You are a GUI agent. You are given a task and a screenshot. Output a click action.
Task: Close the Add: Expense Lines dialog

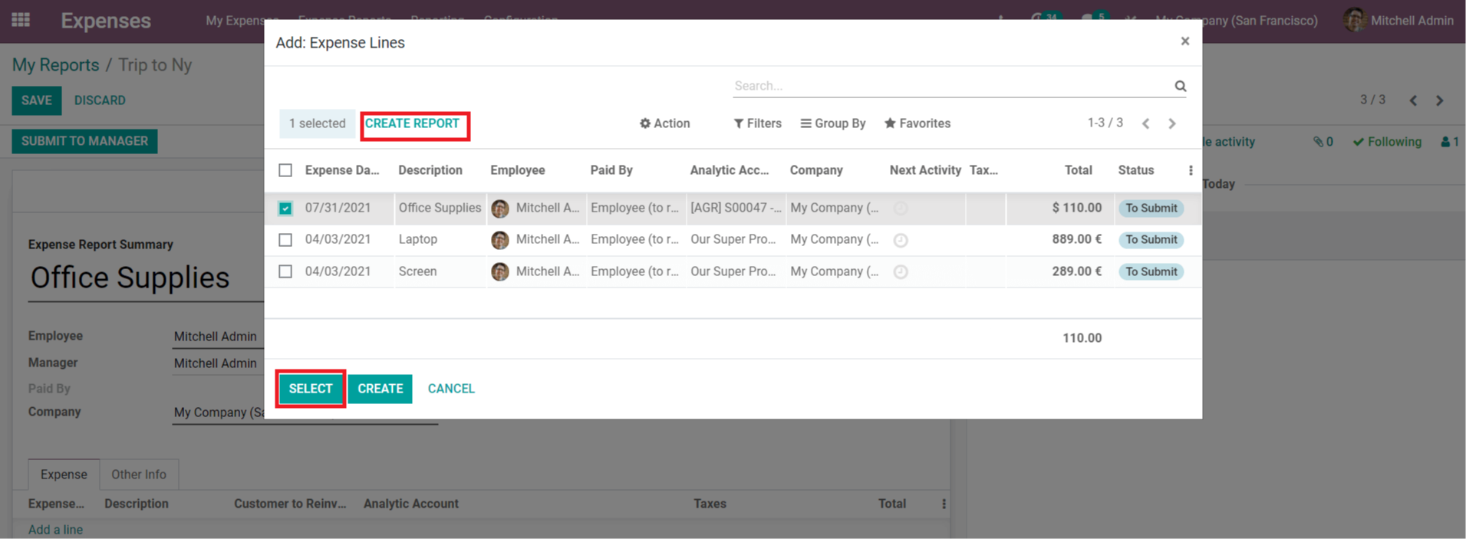1185,41
